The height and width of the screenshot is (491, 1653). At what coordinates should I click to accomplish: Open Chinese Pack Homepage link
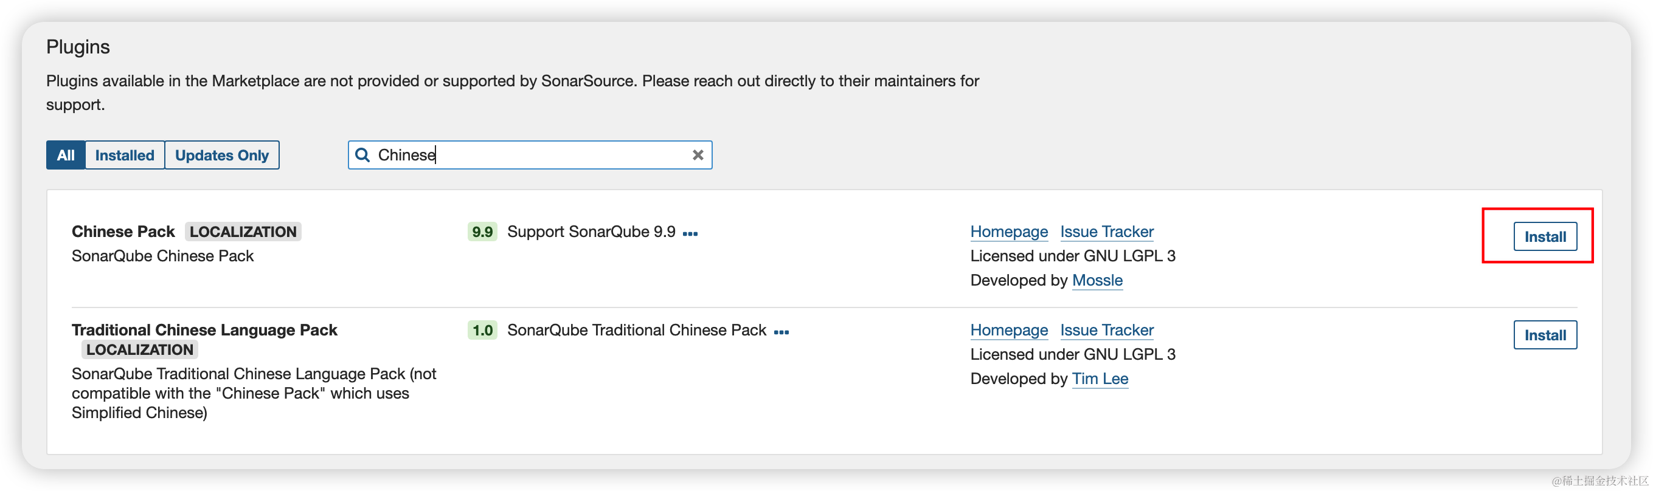click(1008, 232)
